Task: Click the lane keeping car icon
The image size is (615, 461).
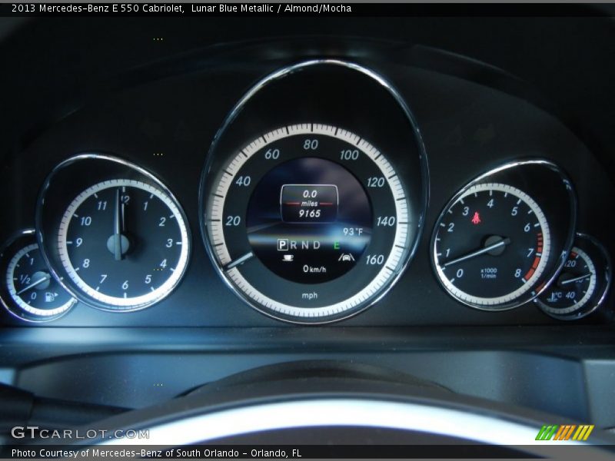Action: click(x=346, y=257)
